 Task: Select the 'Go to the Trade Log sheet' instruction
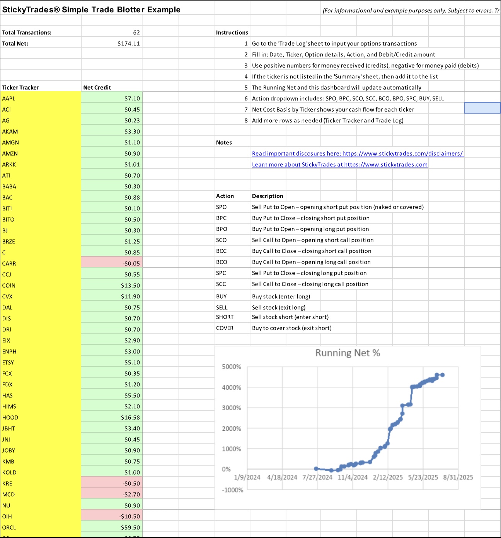click(x=334, y=44)
